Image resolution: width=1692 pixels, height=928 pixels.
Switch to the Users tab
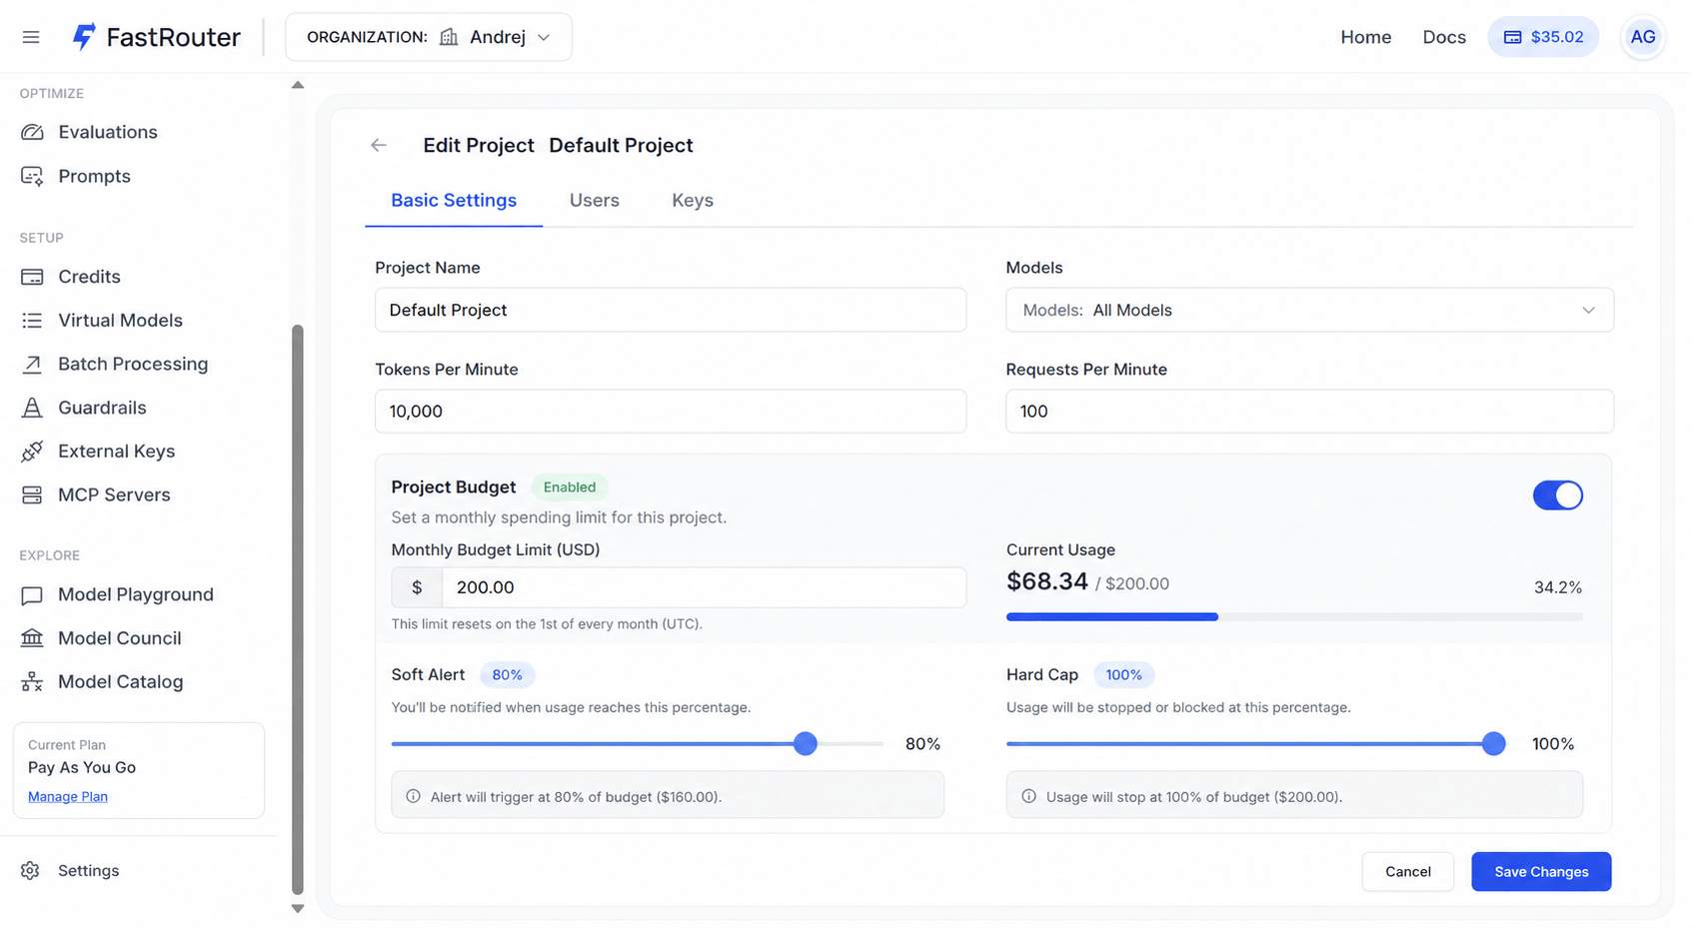[x=595, y=201]
